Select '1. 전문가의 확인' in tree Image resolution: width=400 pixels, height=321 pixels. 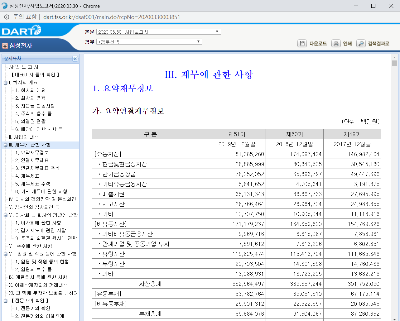click(x=33, y=309)
